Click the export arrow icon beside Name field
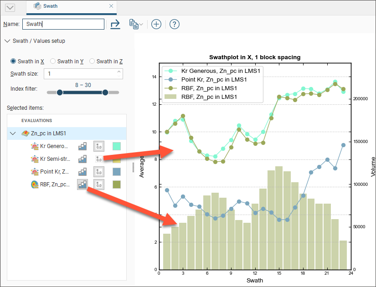Viewport: 376px width, 287px height. coord(115,24)
